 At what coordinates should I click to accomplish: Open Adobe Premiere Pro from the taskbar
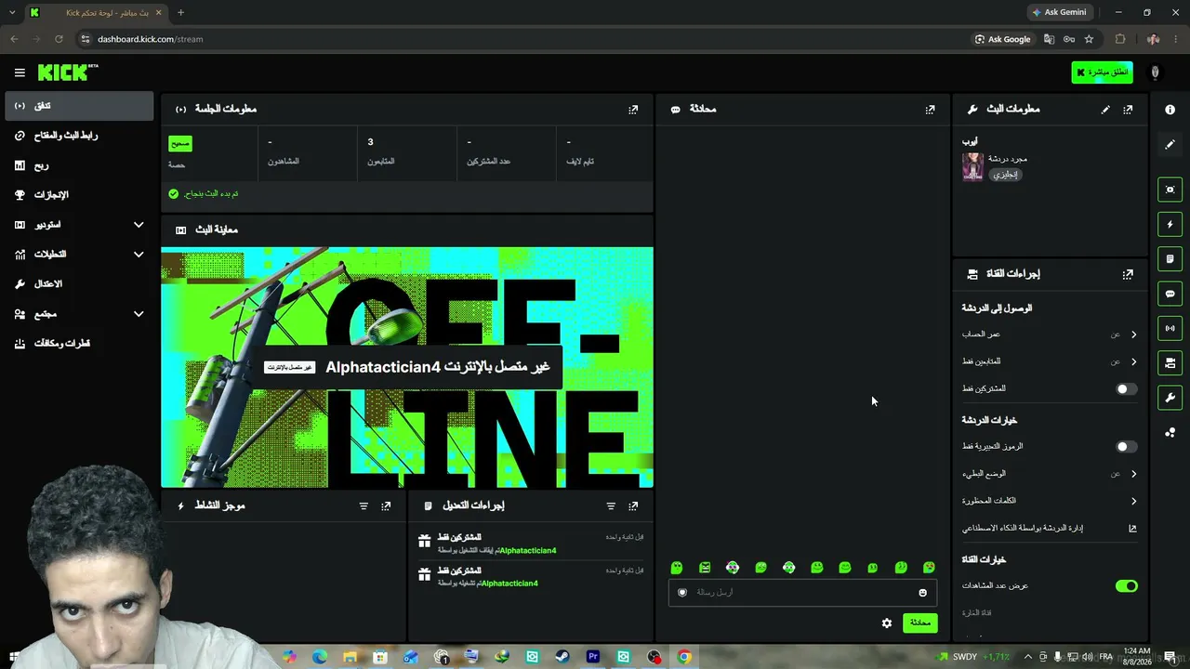click(x=593, y=657)
